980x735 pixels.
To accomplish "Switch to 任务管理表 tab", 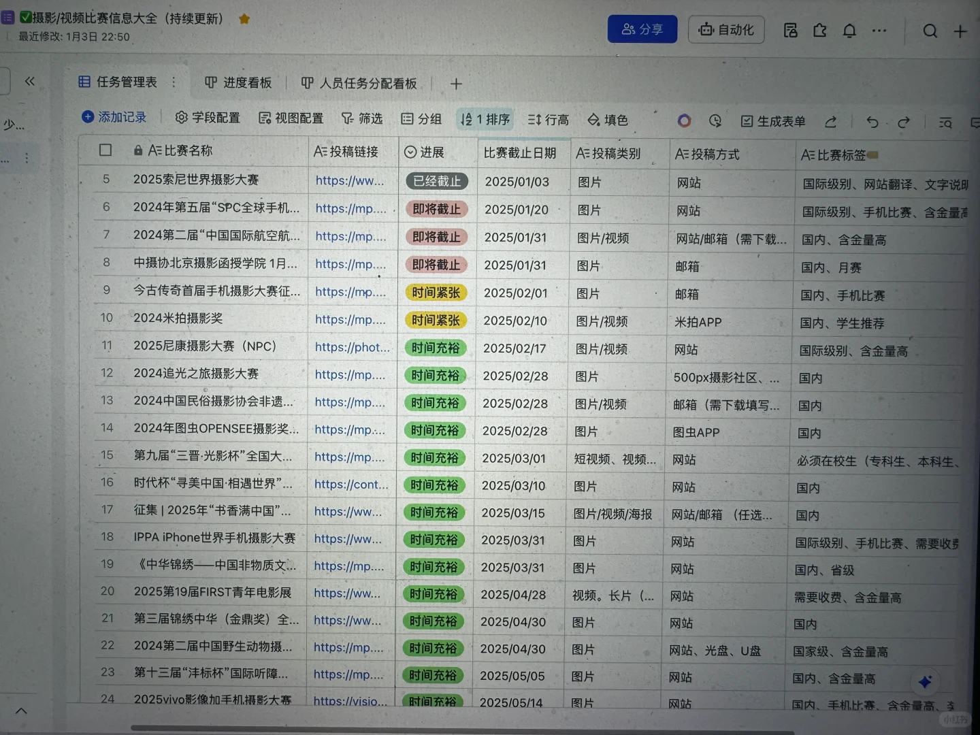I will [118, 82].
